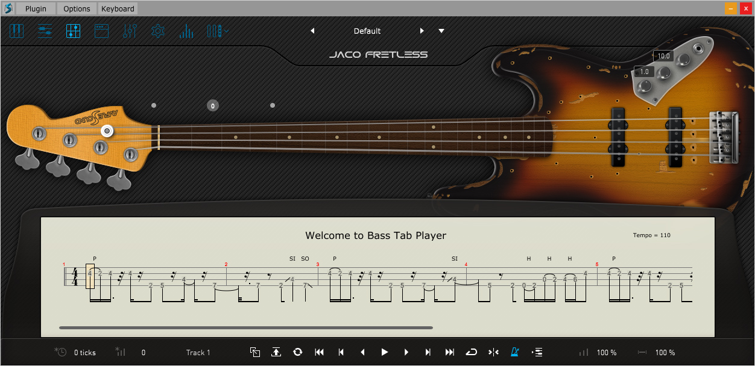
Task: Click the second 100 % speed value
Action: pos(665,353)
